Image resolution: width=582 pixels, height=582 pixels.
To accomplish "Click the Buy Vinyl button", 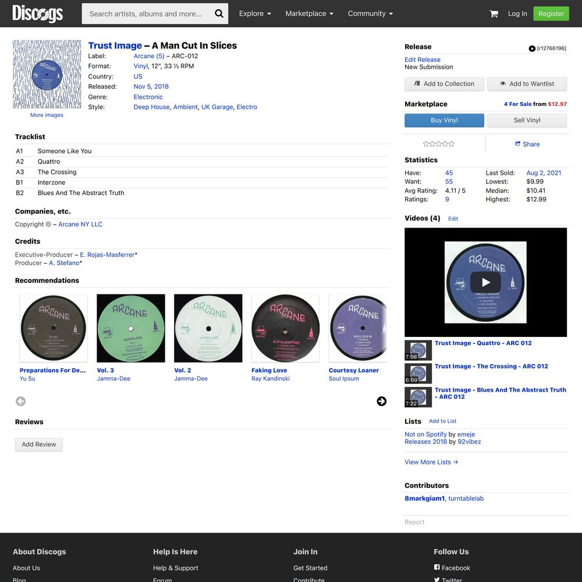I will tap(444, 120).
